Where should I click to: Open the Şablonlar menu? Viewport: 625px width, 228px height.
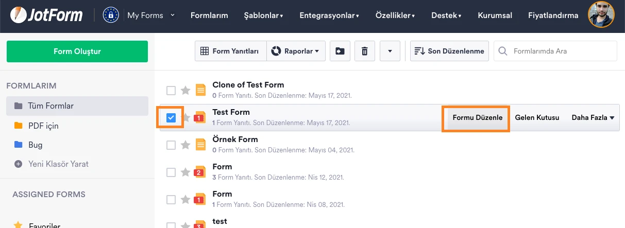pyautogui.click(x=263, y=15)
